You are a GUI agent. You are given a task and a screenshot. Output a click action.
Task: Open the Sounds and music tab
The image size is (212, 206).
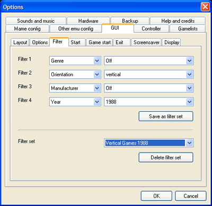(36, 21)
